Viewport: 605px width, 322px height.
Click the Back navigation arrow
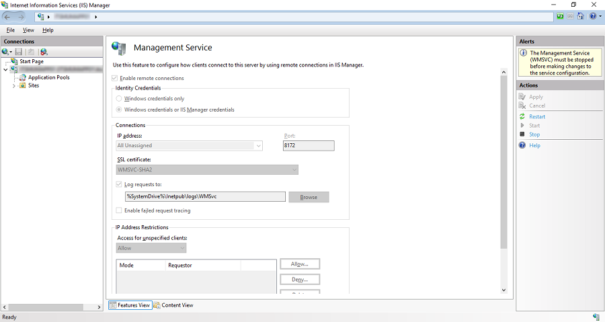pos(7,17)
